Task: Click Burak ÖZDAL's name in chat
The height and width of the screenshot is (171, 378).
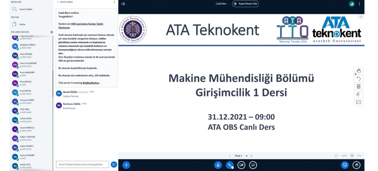Action: [x=70, y=92]
